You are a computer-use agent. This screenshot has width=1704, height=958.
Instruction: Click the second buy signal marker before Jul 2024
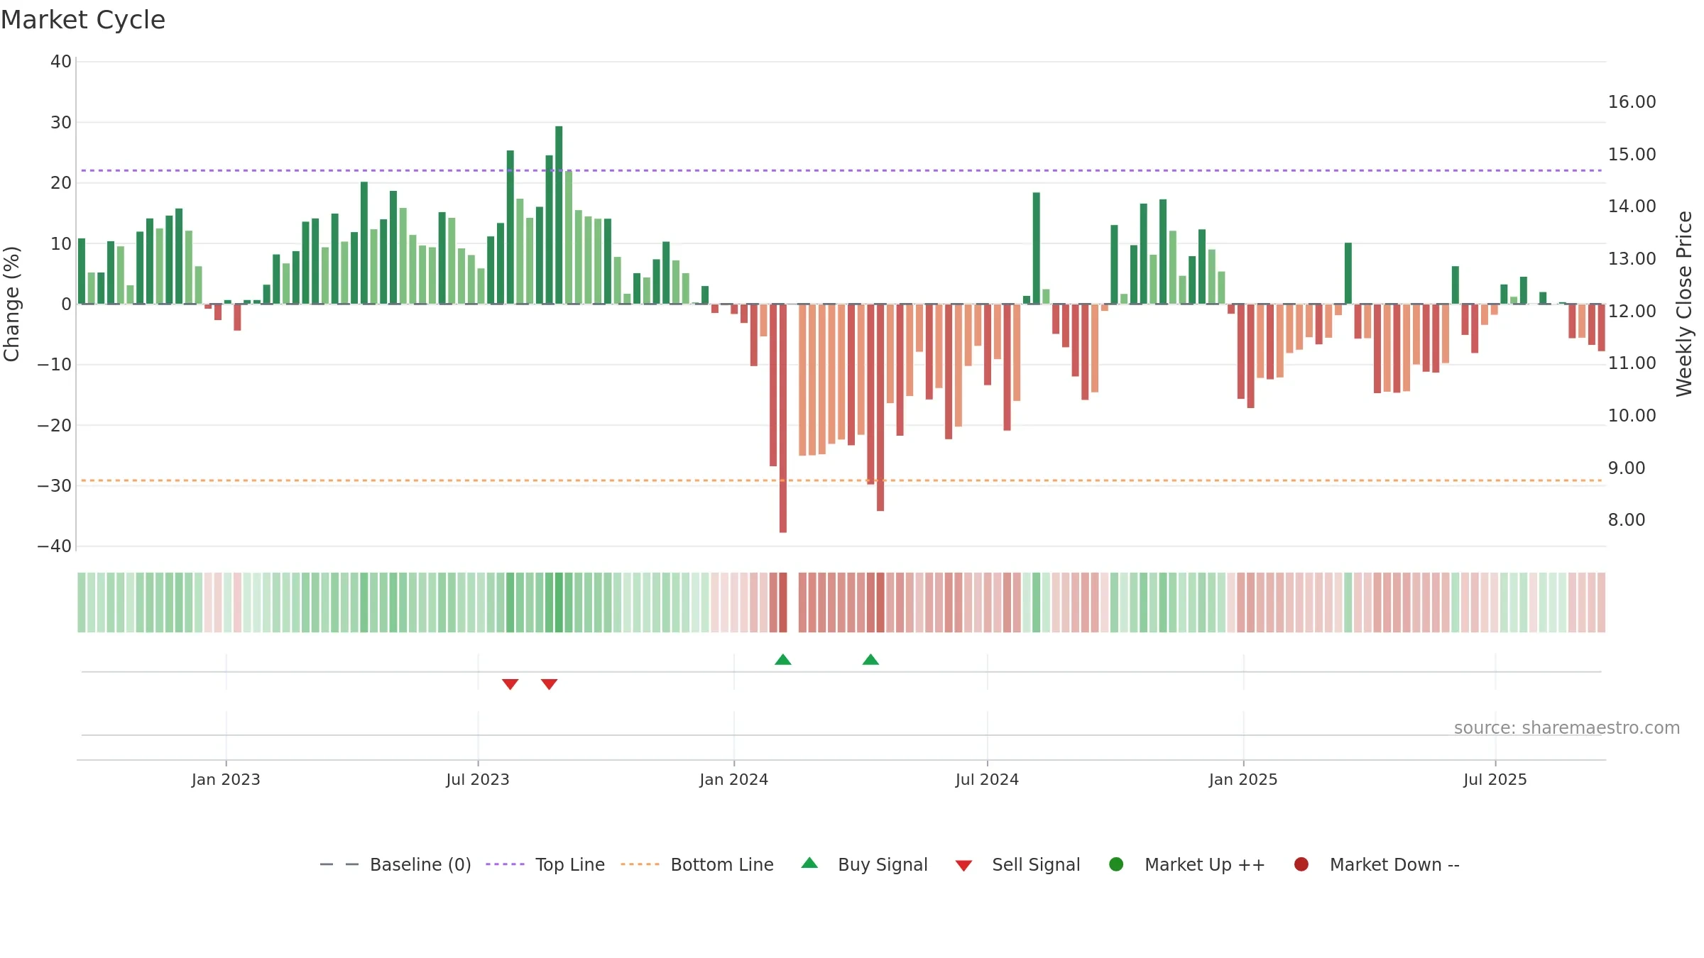pyautogui.click(x=870, y=659)
